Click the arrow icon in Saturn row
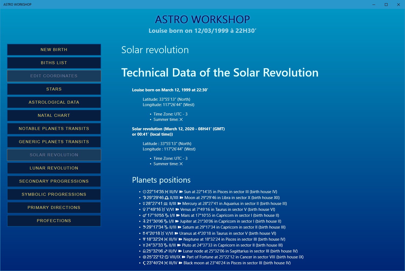This screenshot has width=405, height=271. coord(179,227)
